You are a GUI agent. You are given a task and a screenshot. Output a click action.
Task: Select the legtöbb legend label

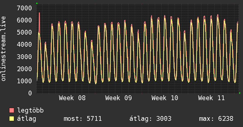point(30,111)
